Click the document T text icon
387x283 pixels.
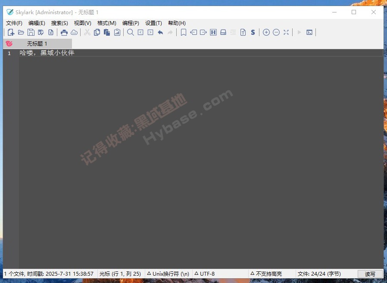[243, 32]
